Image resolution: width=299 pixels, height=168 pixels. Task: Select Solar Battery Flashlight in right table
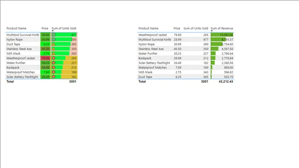click(154, 63)
